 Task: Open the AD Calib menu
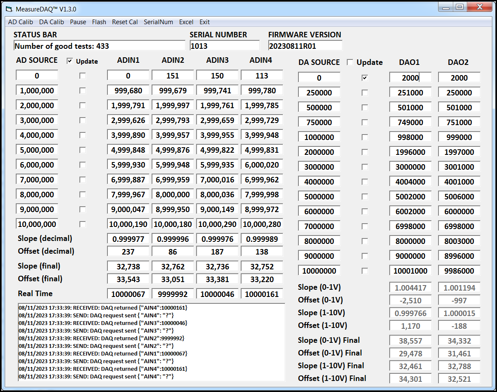(20, 22)
